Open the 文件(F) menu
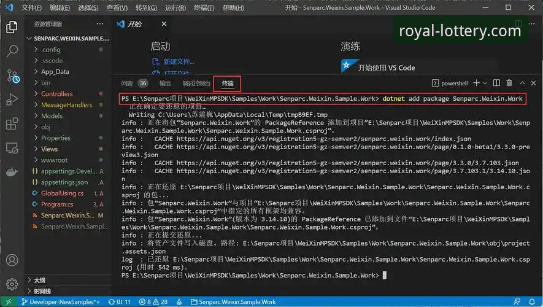The height and width of the screenshot is (307, 543). click(x=31, y=7)
